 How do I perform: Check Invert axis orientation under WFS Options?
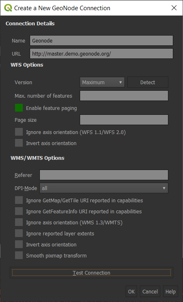19,143
